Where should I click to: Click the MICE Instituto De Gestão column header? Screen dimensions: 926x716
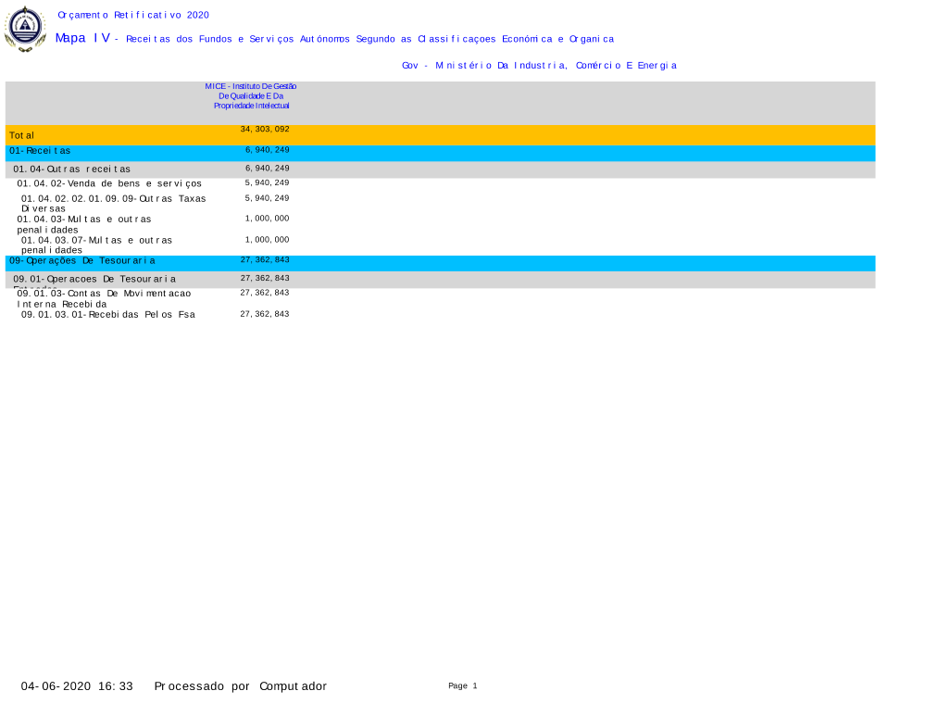251,96
